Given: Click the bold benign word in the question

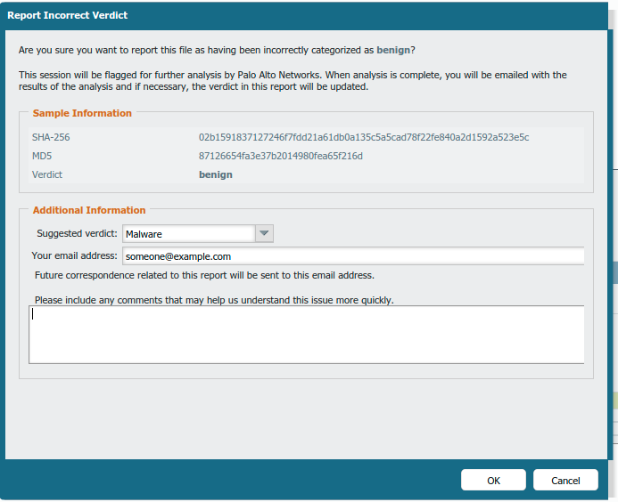Looking at the screenshot, I should [391, 51].
